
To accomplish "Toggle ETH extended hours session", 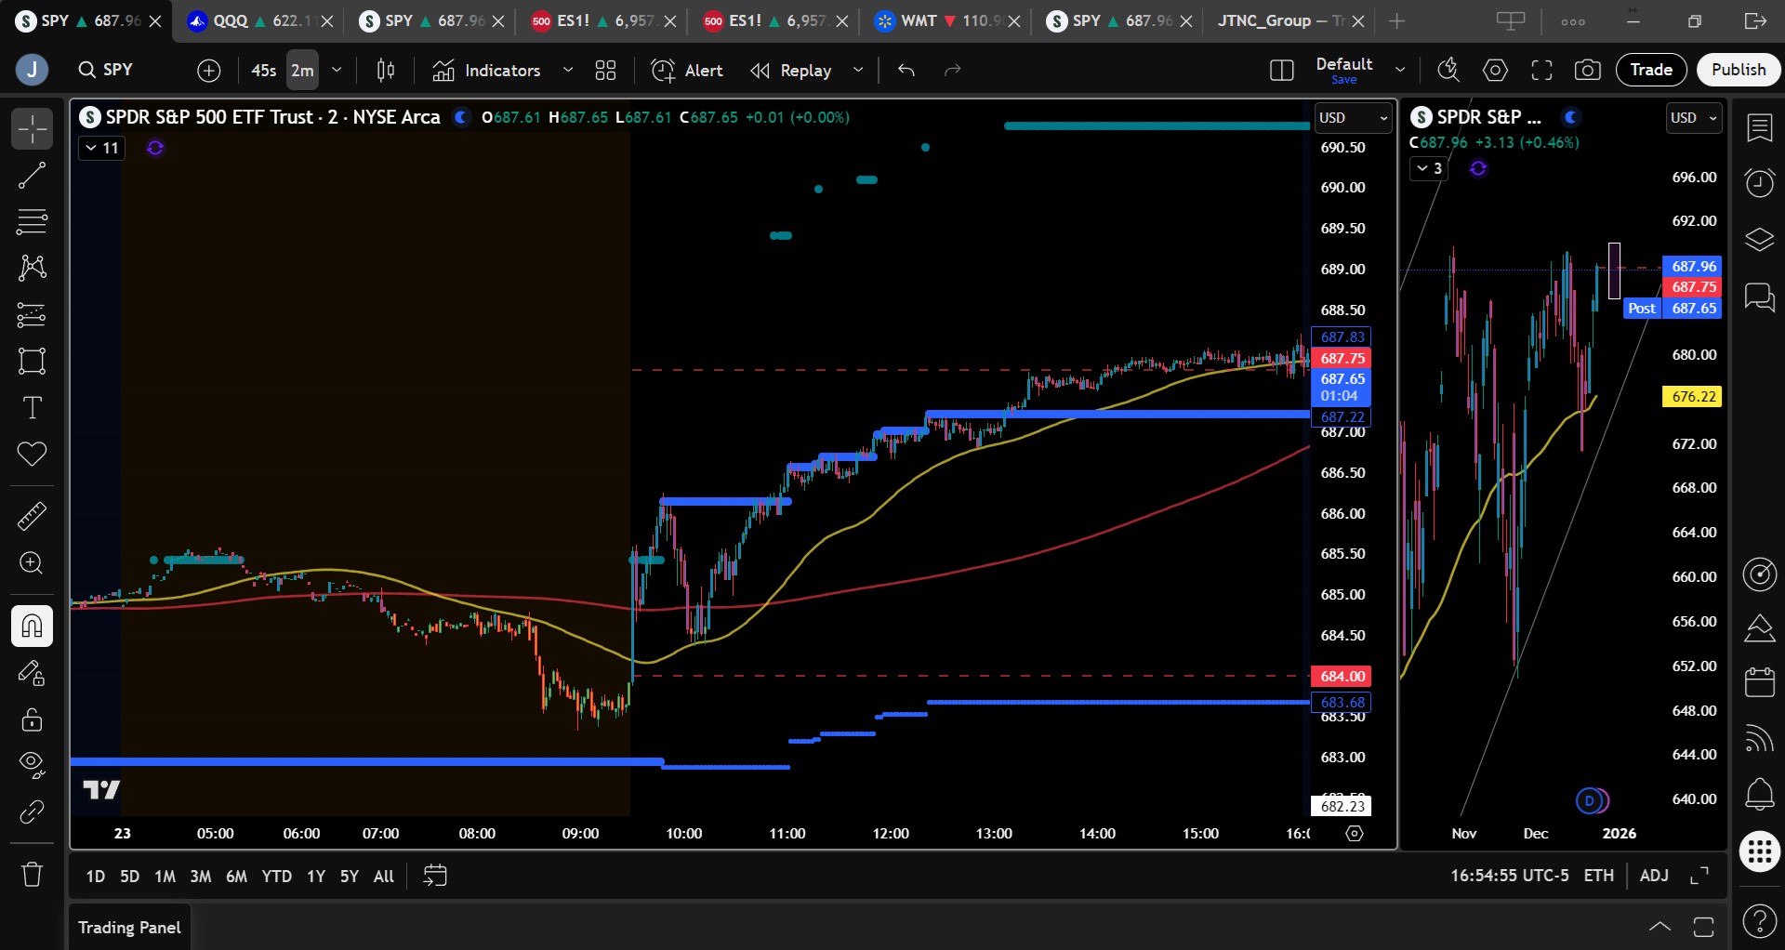I will pos(1599,876).
